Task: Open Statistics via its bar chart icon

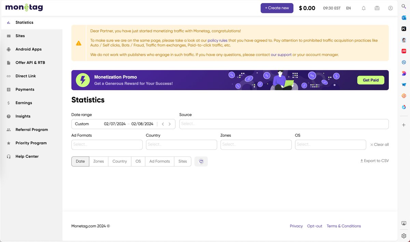Action: pyautogui.click(x=9, y=23)
